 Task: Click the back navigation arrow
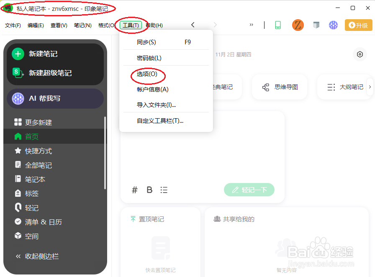click(x=193, y=25)
